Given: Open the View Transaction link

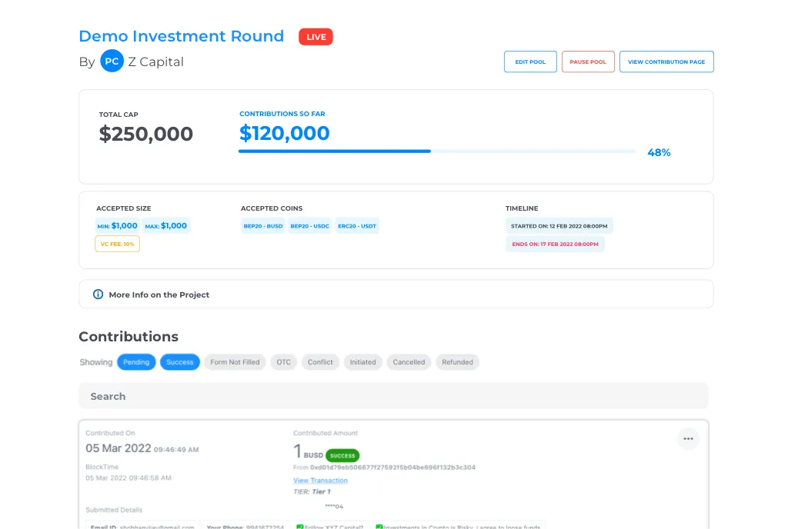Looking at the screenshot, I should tap(320, 481).
